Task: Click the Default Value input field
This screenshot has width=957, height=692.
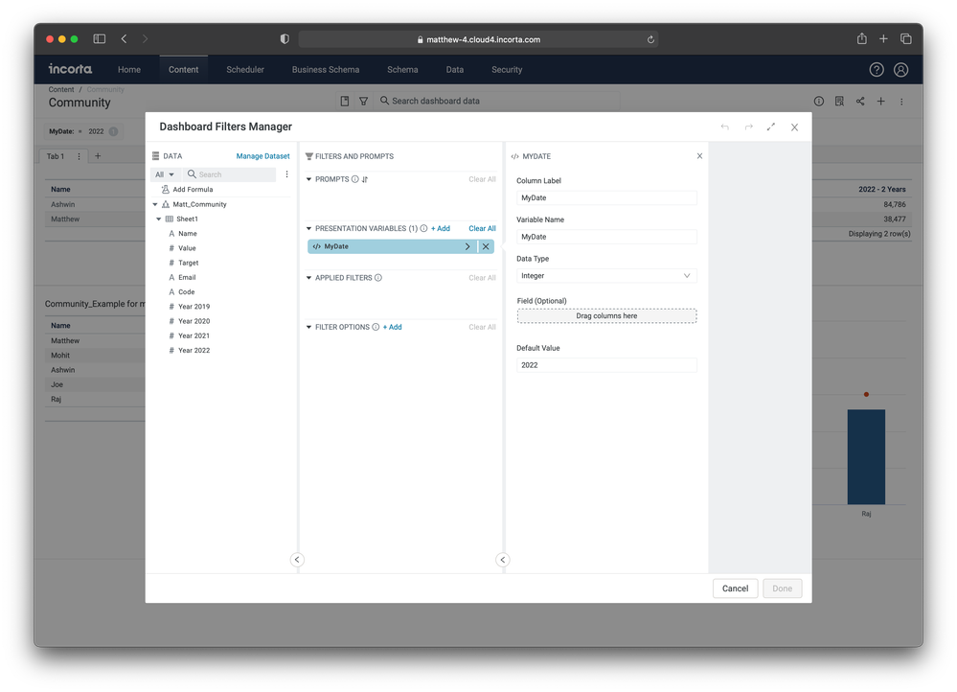Action: [606, 365]
